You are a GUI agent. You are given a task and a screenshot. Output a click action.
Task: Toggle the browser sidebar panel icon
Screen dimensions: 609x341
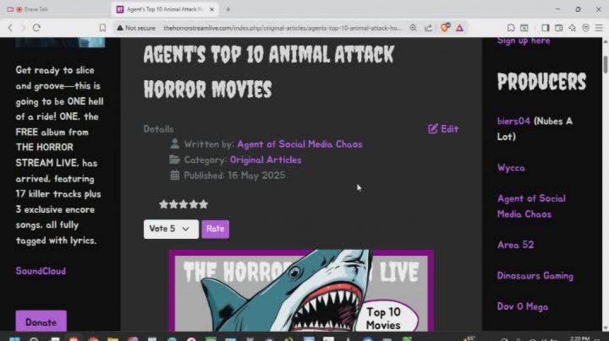pyautogui.click(x=545, y=28)
